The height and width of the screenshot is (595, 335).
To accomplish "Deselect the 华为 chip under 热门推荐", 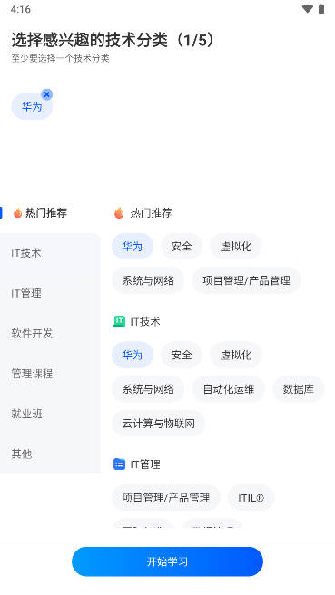I will [133, 247].
